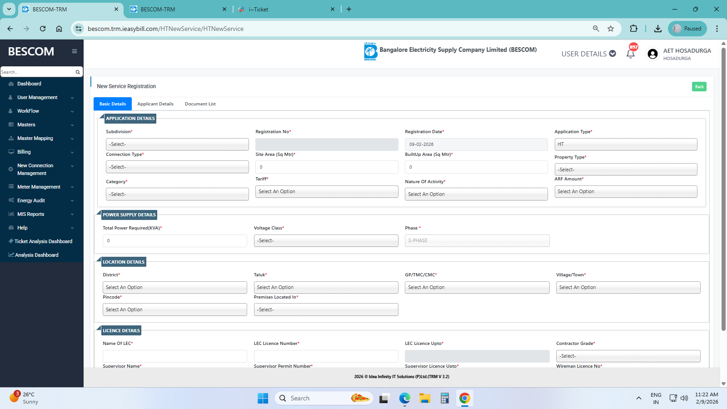Switch to the Applicant Details tab

click(155, 104)
